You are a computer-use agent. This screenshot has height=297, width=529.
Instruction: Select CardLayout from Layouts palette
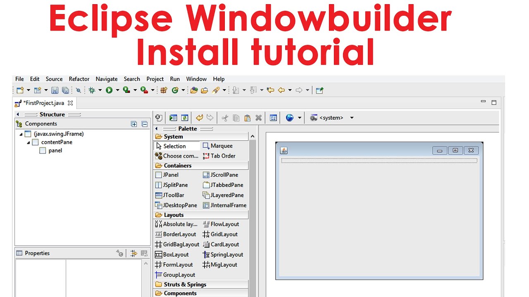(221, 245)
